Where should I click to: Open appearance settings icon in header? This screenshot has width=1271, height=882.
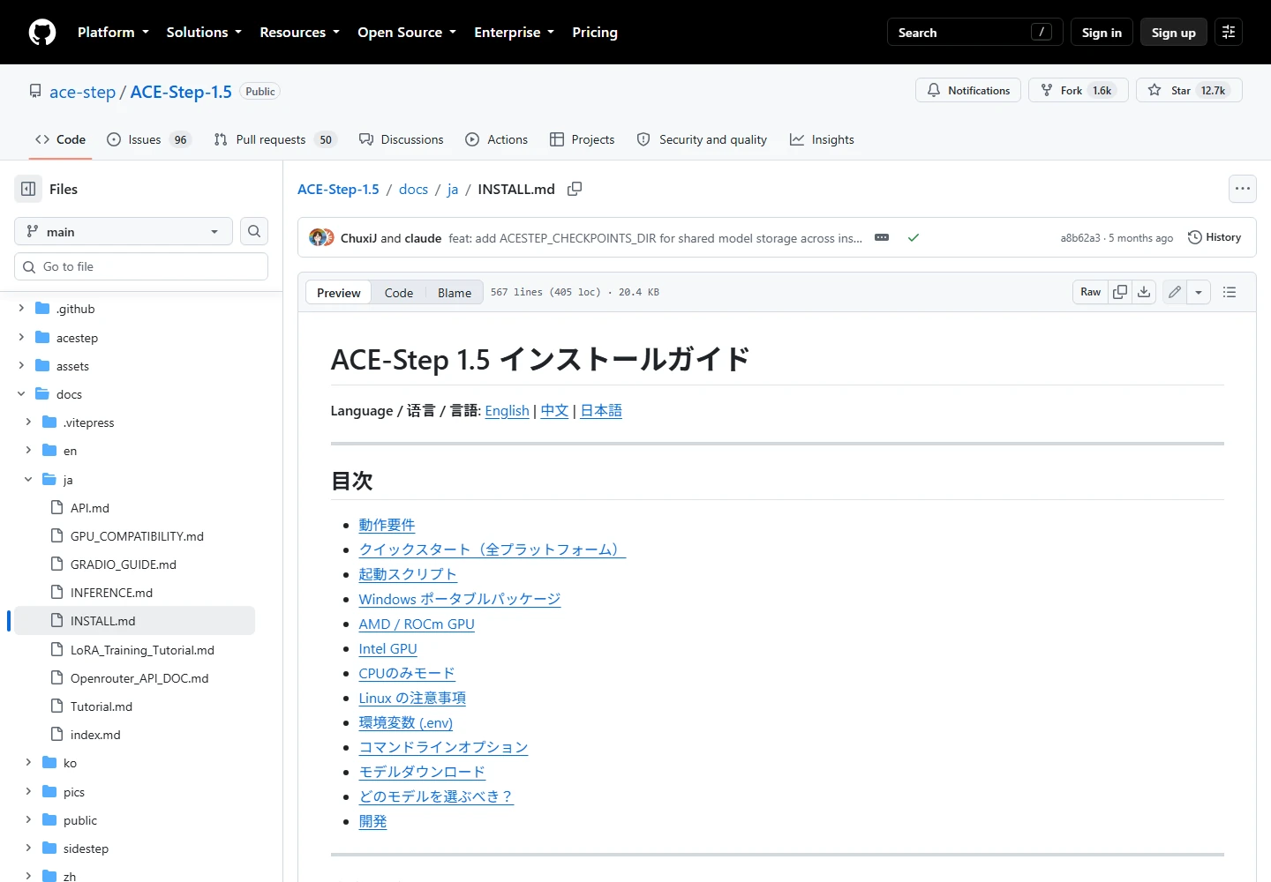point(1229,32)
